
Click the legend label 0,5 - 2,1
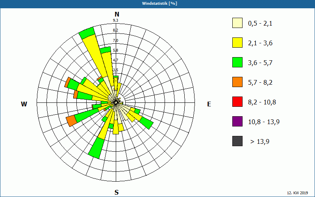260,24
